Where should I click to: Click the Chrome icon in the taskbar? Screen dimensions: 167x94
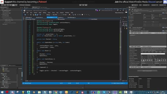56,92
